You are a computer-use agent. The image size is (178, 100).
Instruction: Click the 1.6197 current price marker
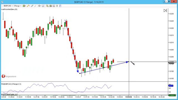(x=172, y=62)
